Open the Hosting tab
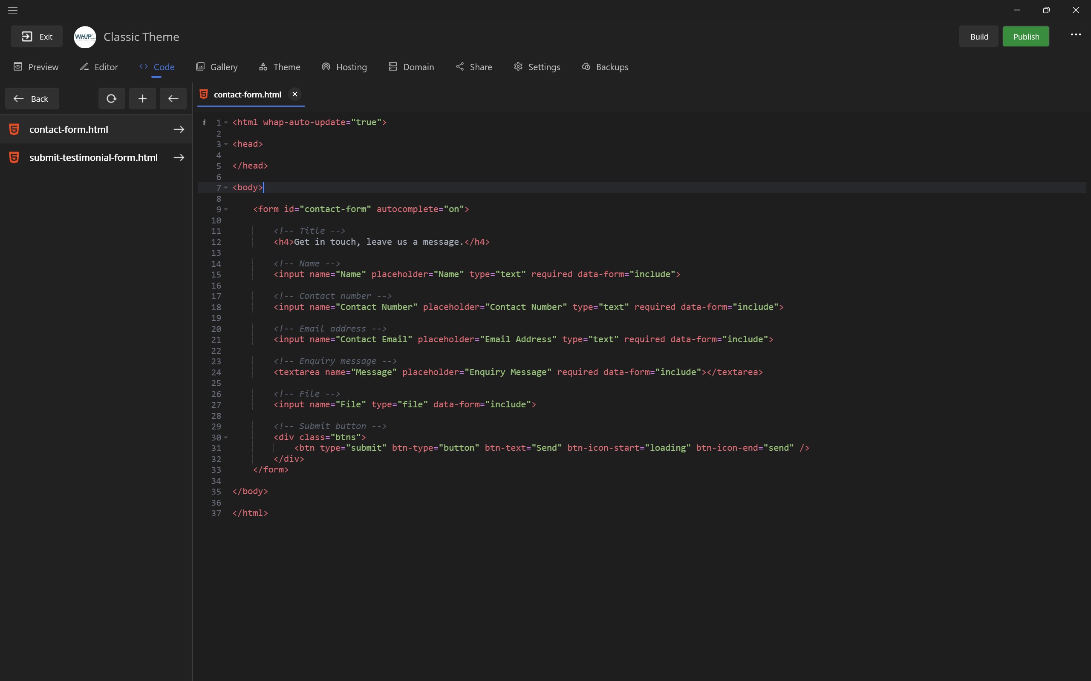 (344, 67)
